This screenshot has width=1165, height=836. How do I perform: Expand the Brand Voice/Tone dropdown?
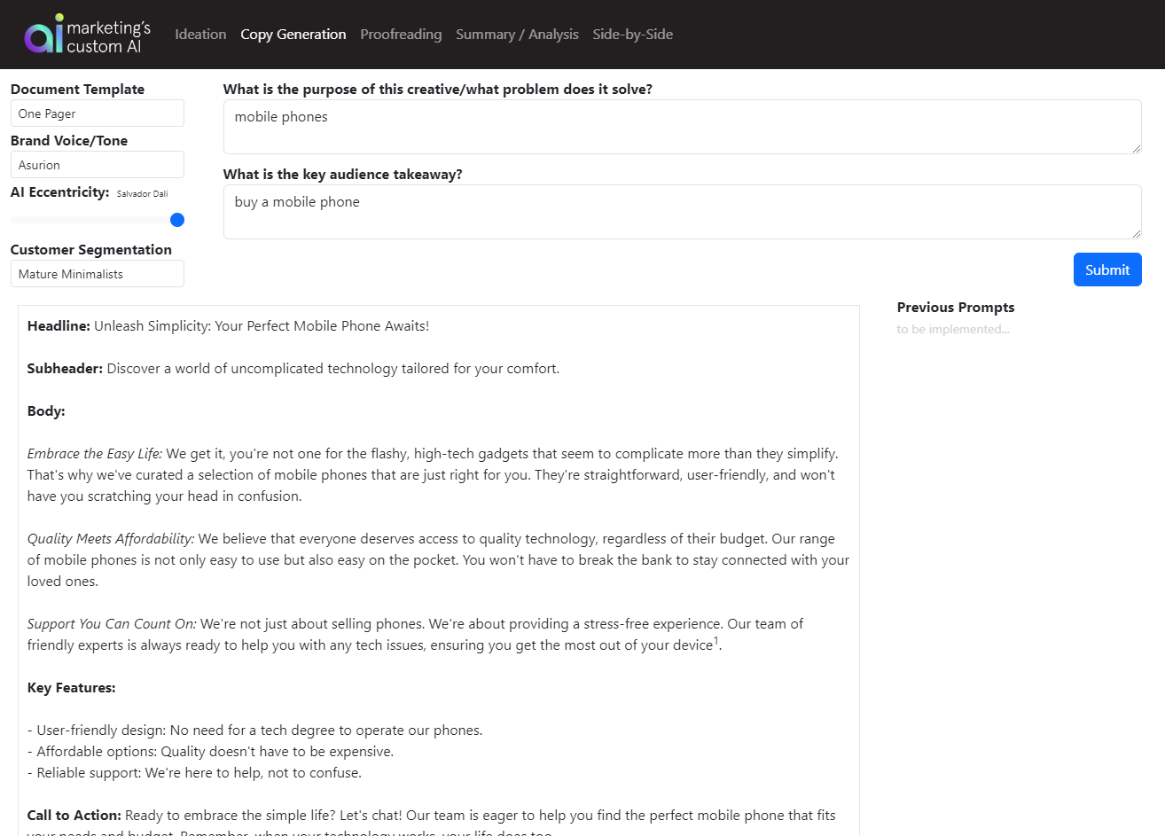98,165
